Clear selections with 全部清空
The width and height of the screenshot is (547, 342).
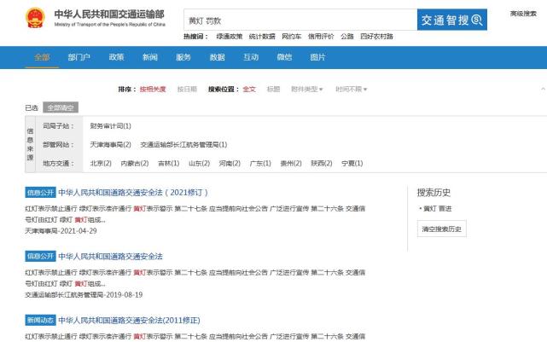(x=61, y=107)
